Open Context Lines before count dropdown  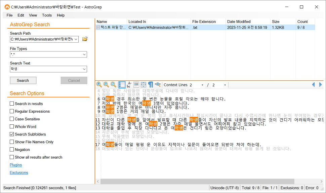(202, 85)
